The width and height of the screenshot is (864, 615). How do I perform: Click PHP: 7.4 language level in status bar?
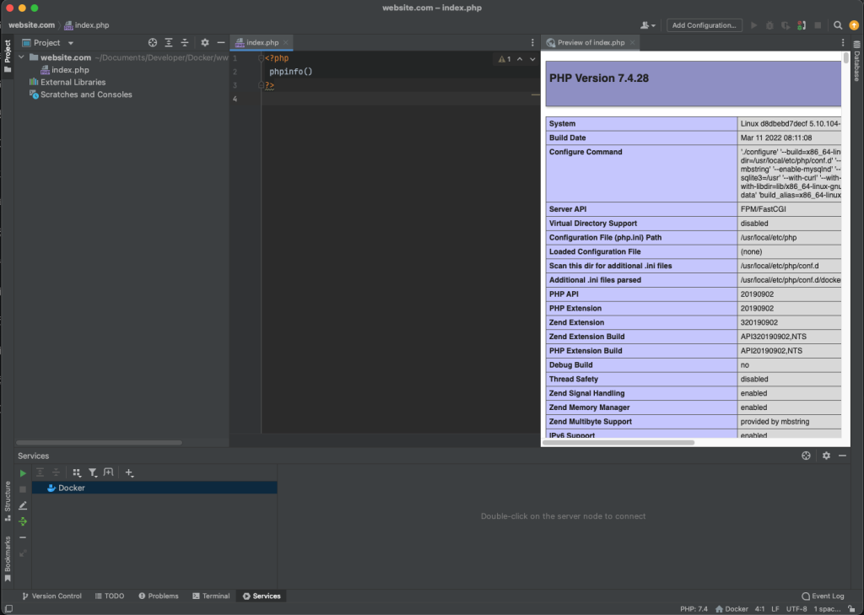point(694,609)
